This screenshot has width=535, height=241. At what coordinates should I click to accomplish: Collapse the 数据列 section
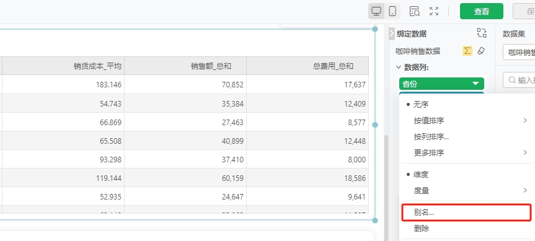point(398,68)
